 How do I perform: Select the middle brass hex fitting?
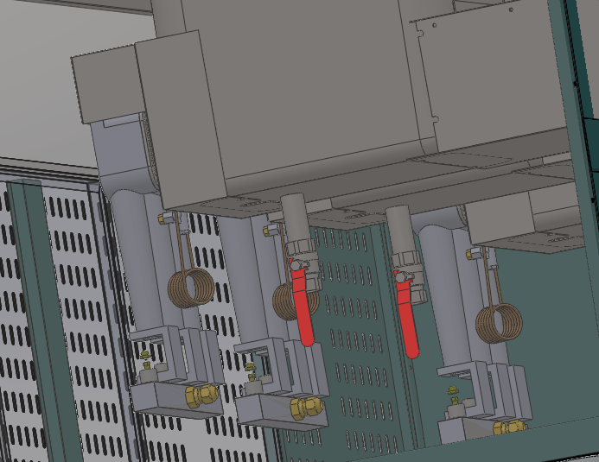[x=306, y=408]
